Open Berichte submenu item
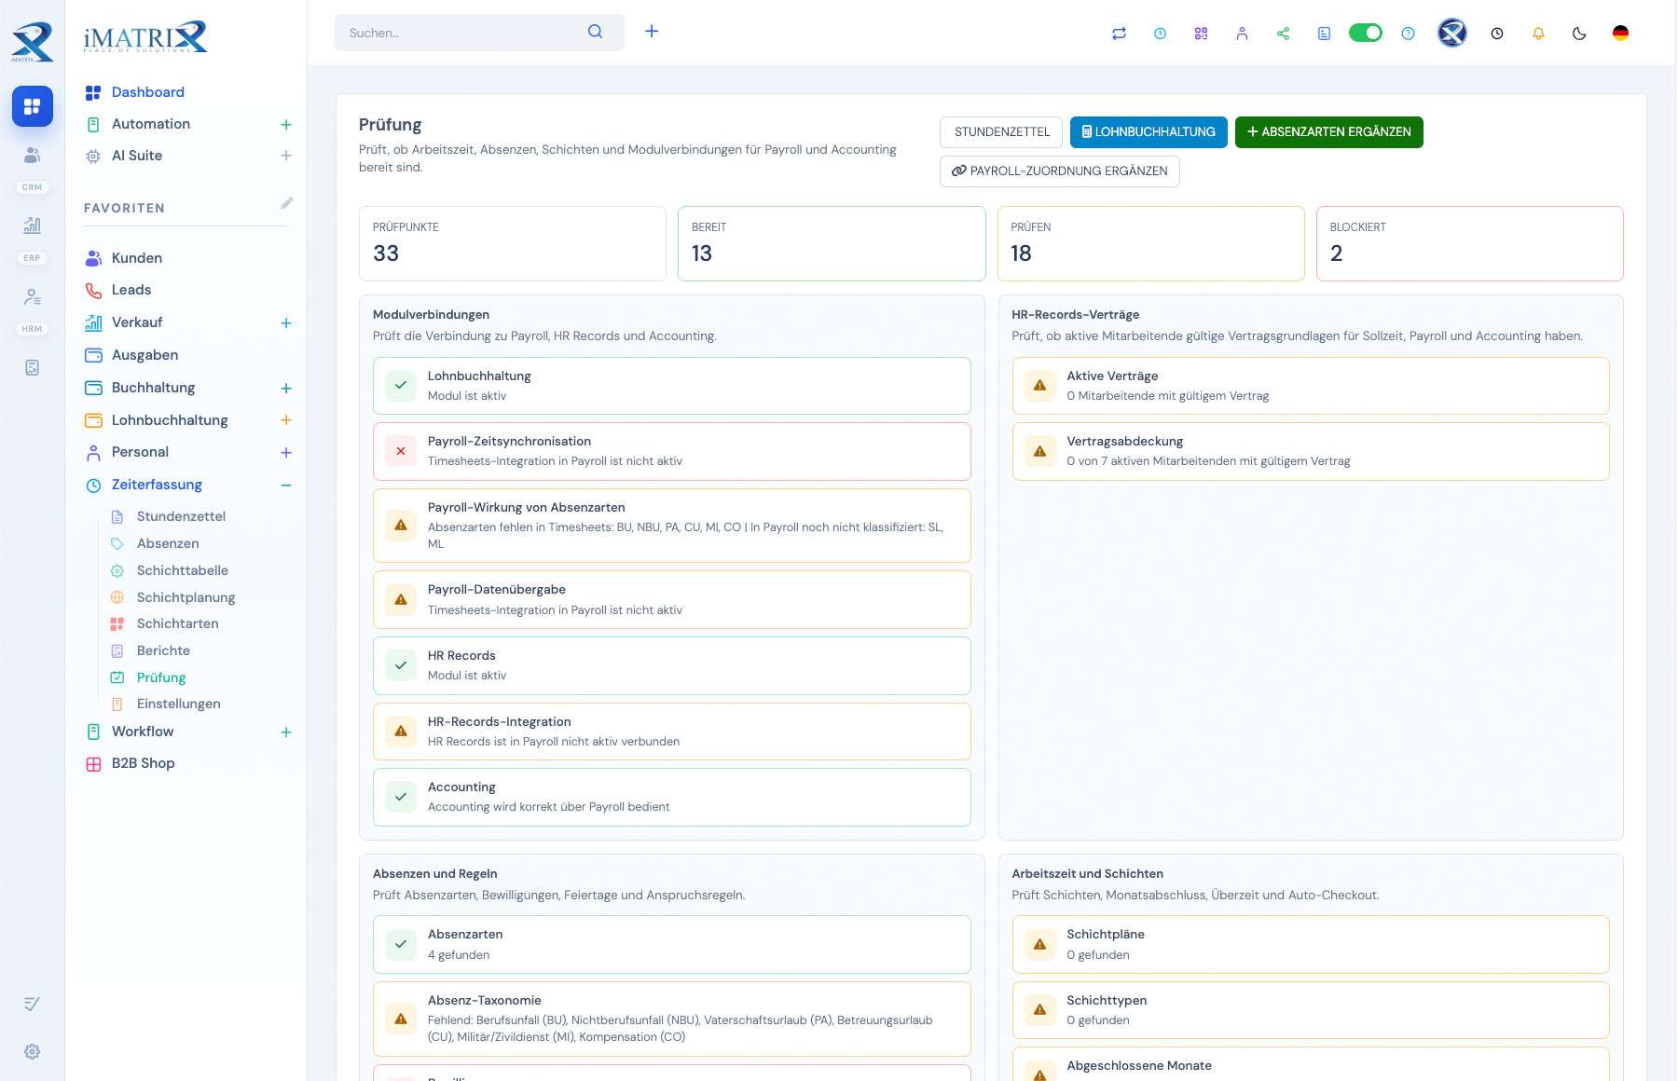1678x1081 pixels. pyautogui.click(x=163, y=650)
